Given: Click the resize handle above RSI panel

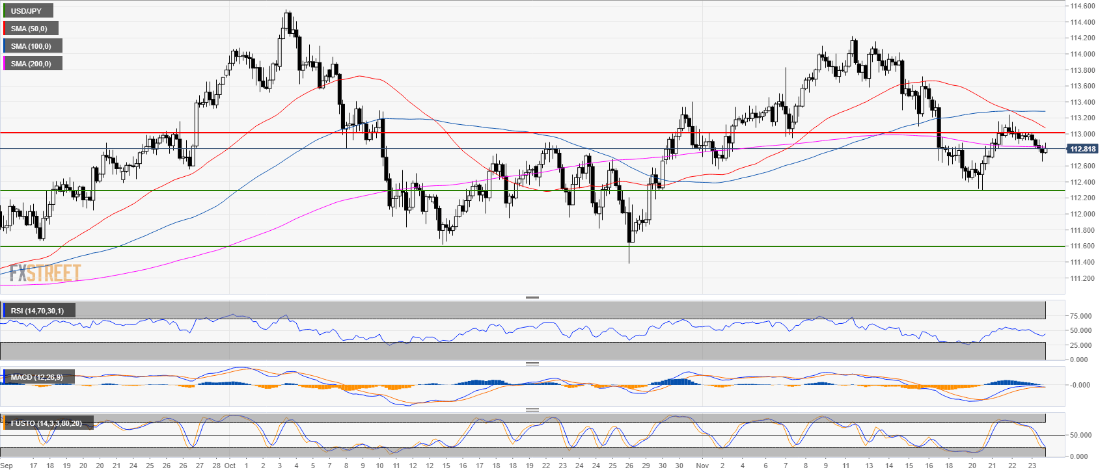Looking at the screenshot, I should [x=532, y=297].
